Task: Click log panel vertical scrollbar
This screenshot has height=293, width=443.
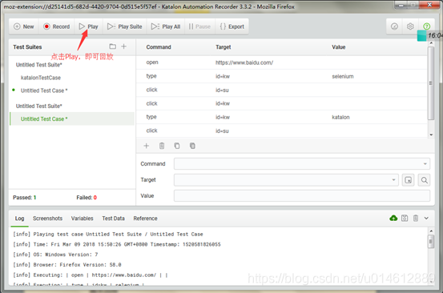Action: pyautogui.click(x=431, y=241)
